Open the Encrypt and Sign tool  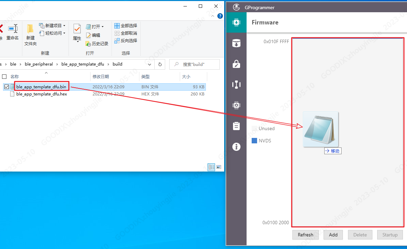pyautogui.click(x=236, y=64)
